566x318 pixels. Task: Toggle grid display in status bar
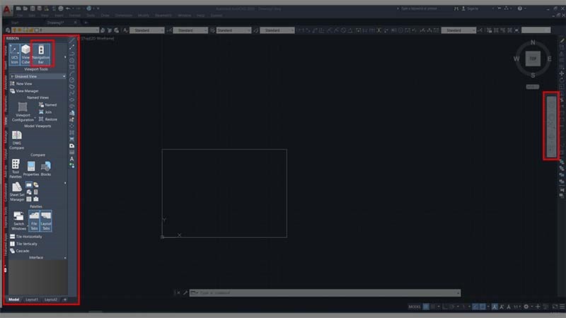[x=427, y=307]
